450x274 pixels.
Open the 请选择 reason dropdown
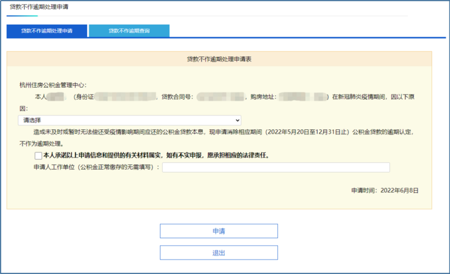(x=129, y=120)
